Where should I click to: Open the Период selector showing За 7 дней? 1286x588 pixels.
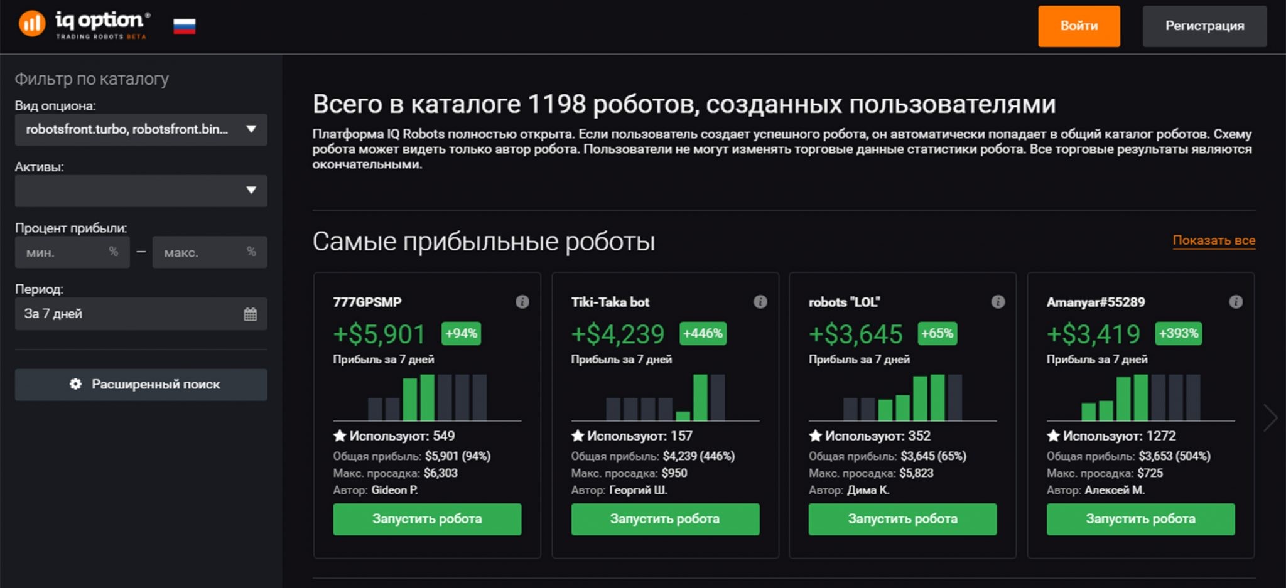[x=141, y=314]
